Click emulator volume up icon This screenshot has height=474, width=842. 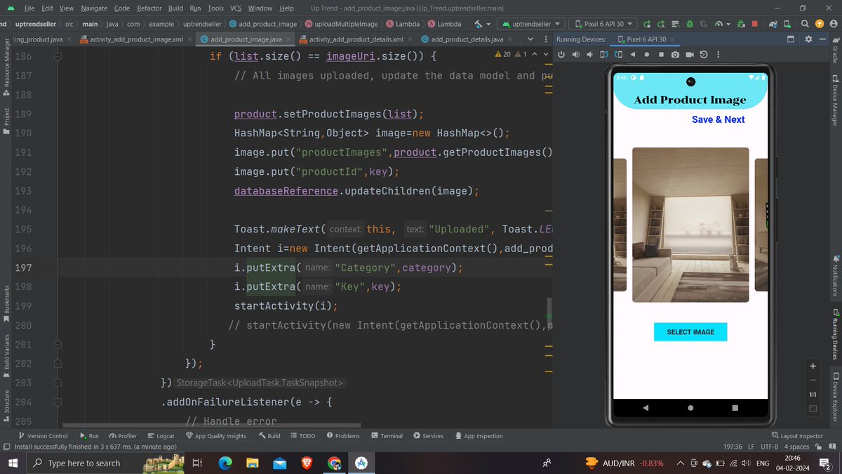point(575,54)
